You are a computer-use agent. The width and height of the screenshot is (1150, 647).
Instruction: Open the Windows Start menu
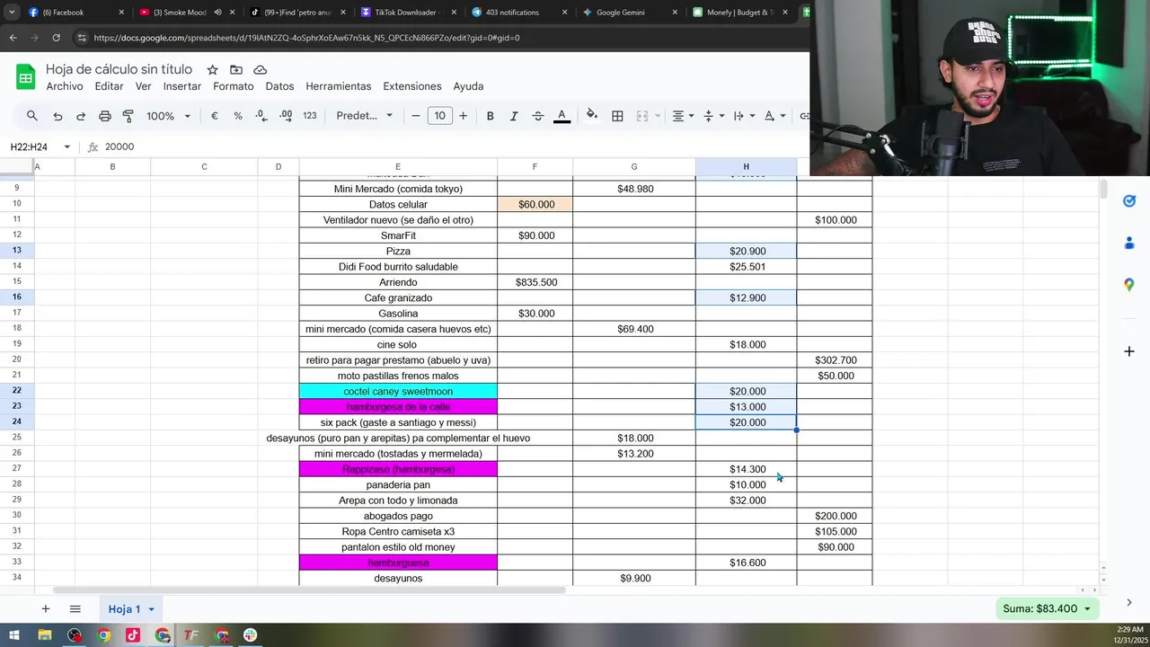(13, 635)
